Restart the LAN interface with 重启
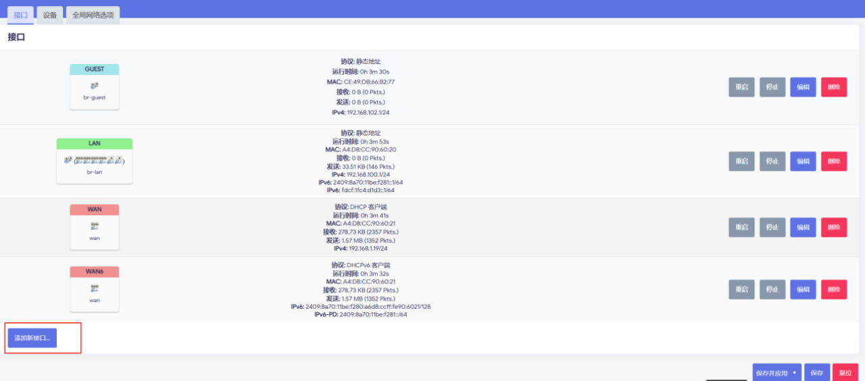 741,161
